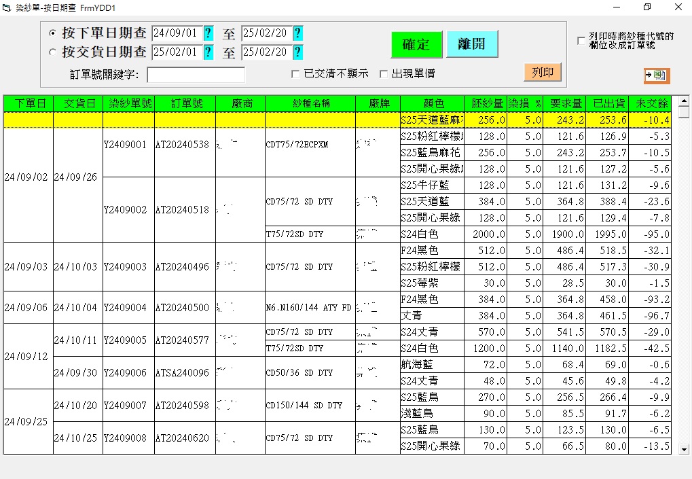Screen dimensions: 692x479
Task: Click the 訂單號關鍵字 input field
Action: tap(196, 75)
